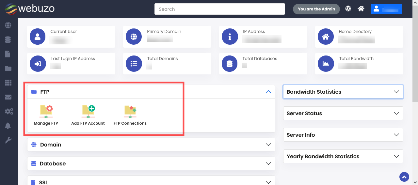Focus the Search input field
Image resolution: width=418 pixels, height=185 pixels.
[220, 9]
